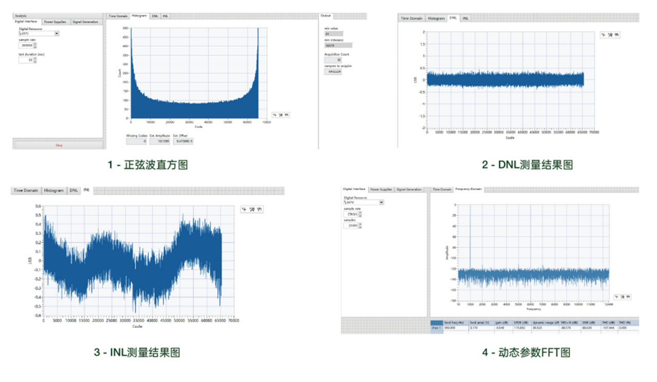Select cursor crosshair tool in FFT graph palette

coord(616,296)
